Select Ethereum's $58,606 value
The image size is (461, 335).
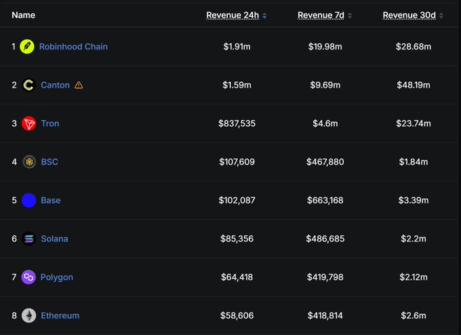[x=237, y=315]
